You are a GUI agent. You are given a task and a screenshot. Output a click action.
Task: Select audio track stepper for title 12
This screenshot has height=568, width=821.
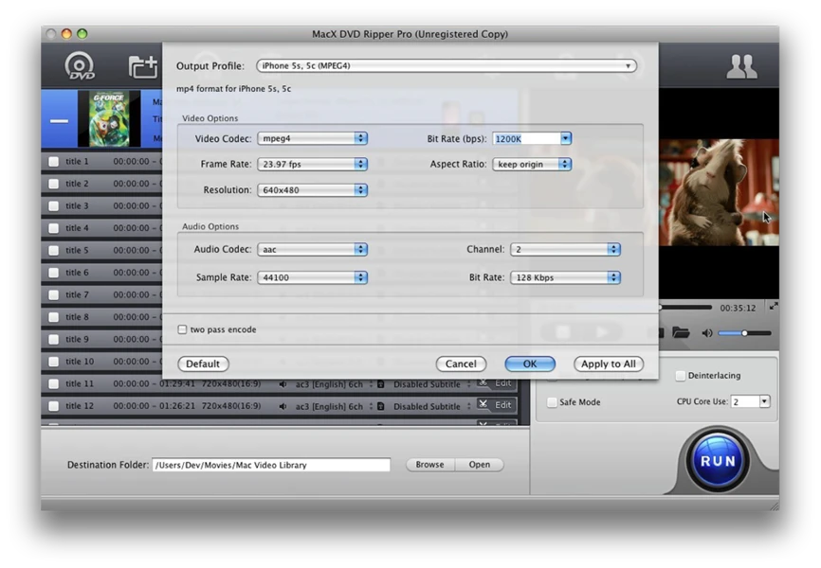(x=371, y=406)
